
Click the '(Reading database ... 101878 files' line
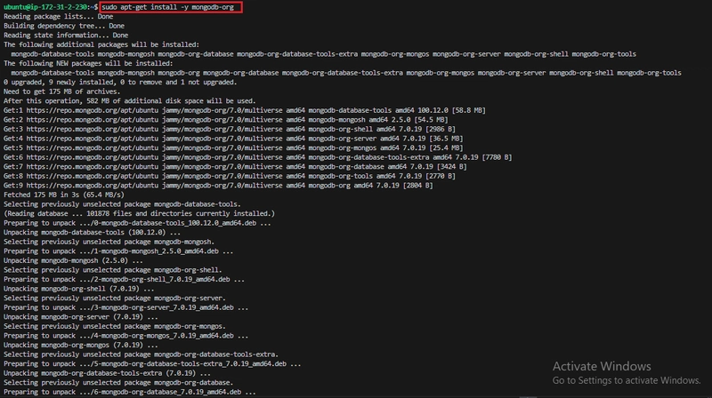[140, 213]
